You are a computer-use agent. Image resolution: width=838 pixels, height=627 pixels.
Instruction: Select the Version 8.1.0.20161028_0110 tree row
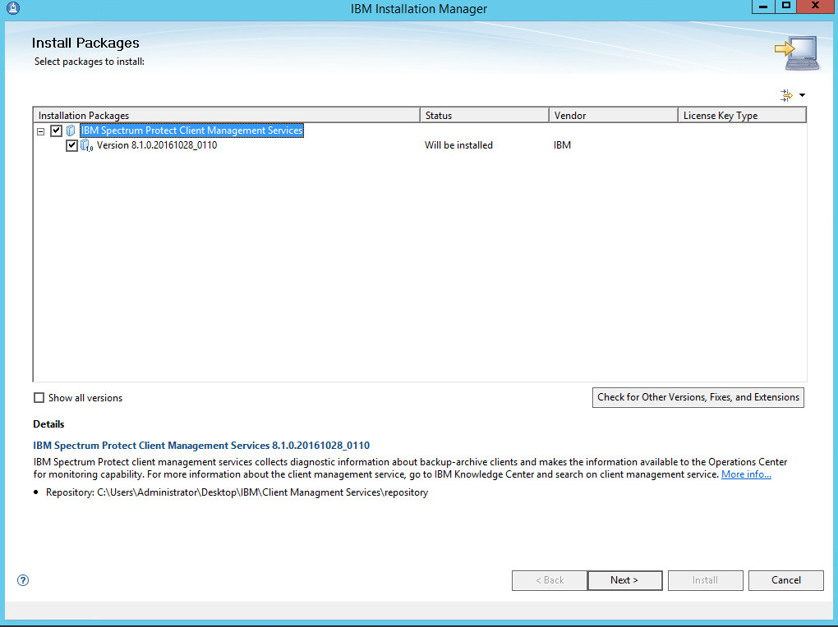157,145
